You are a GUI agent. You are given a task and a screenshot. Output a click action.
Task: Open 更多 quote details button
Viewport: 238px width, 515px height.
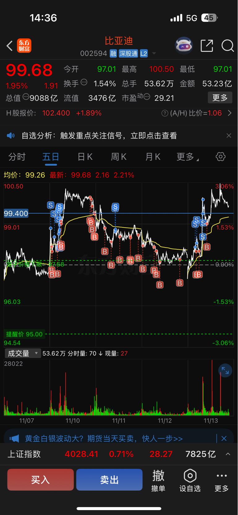(220, 98)
